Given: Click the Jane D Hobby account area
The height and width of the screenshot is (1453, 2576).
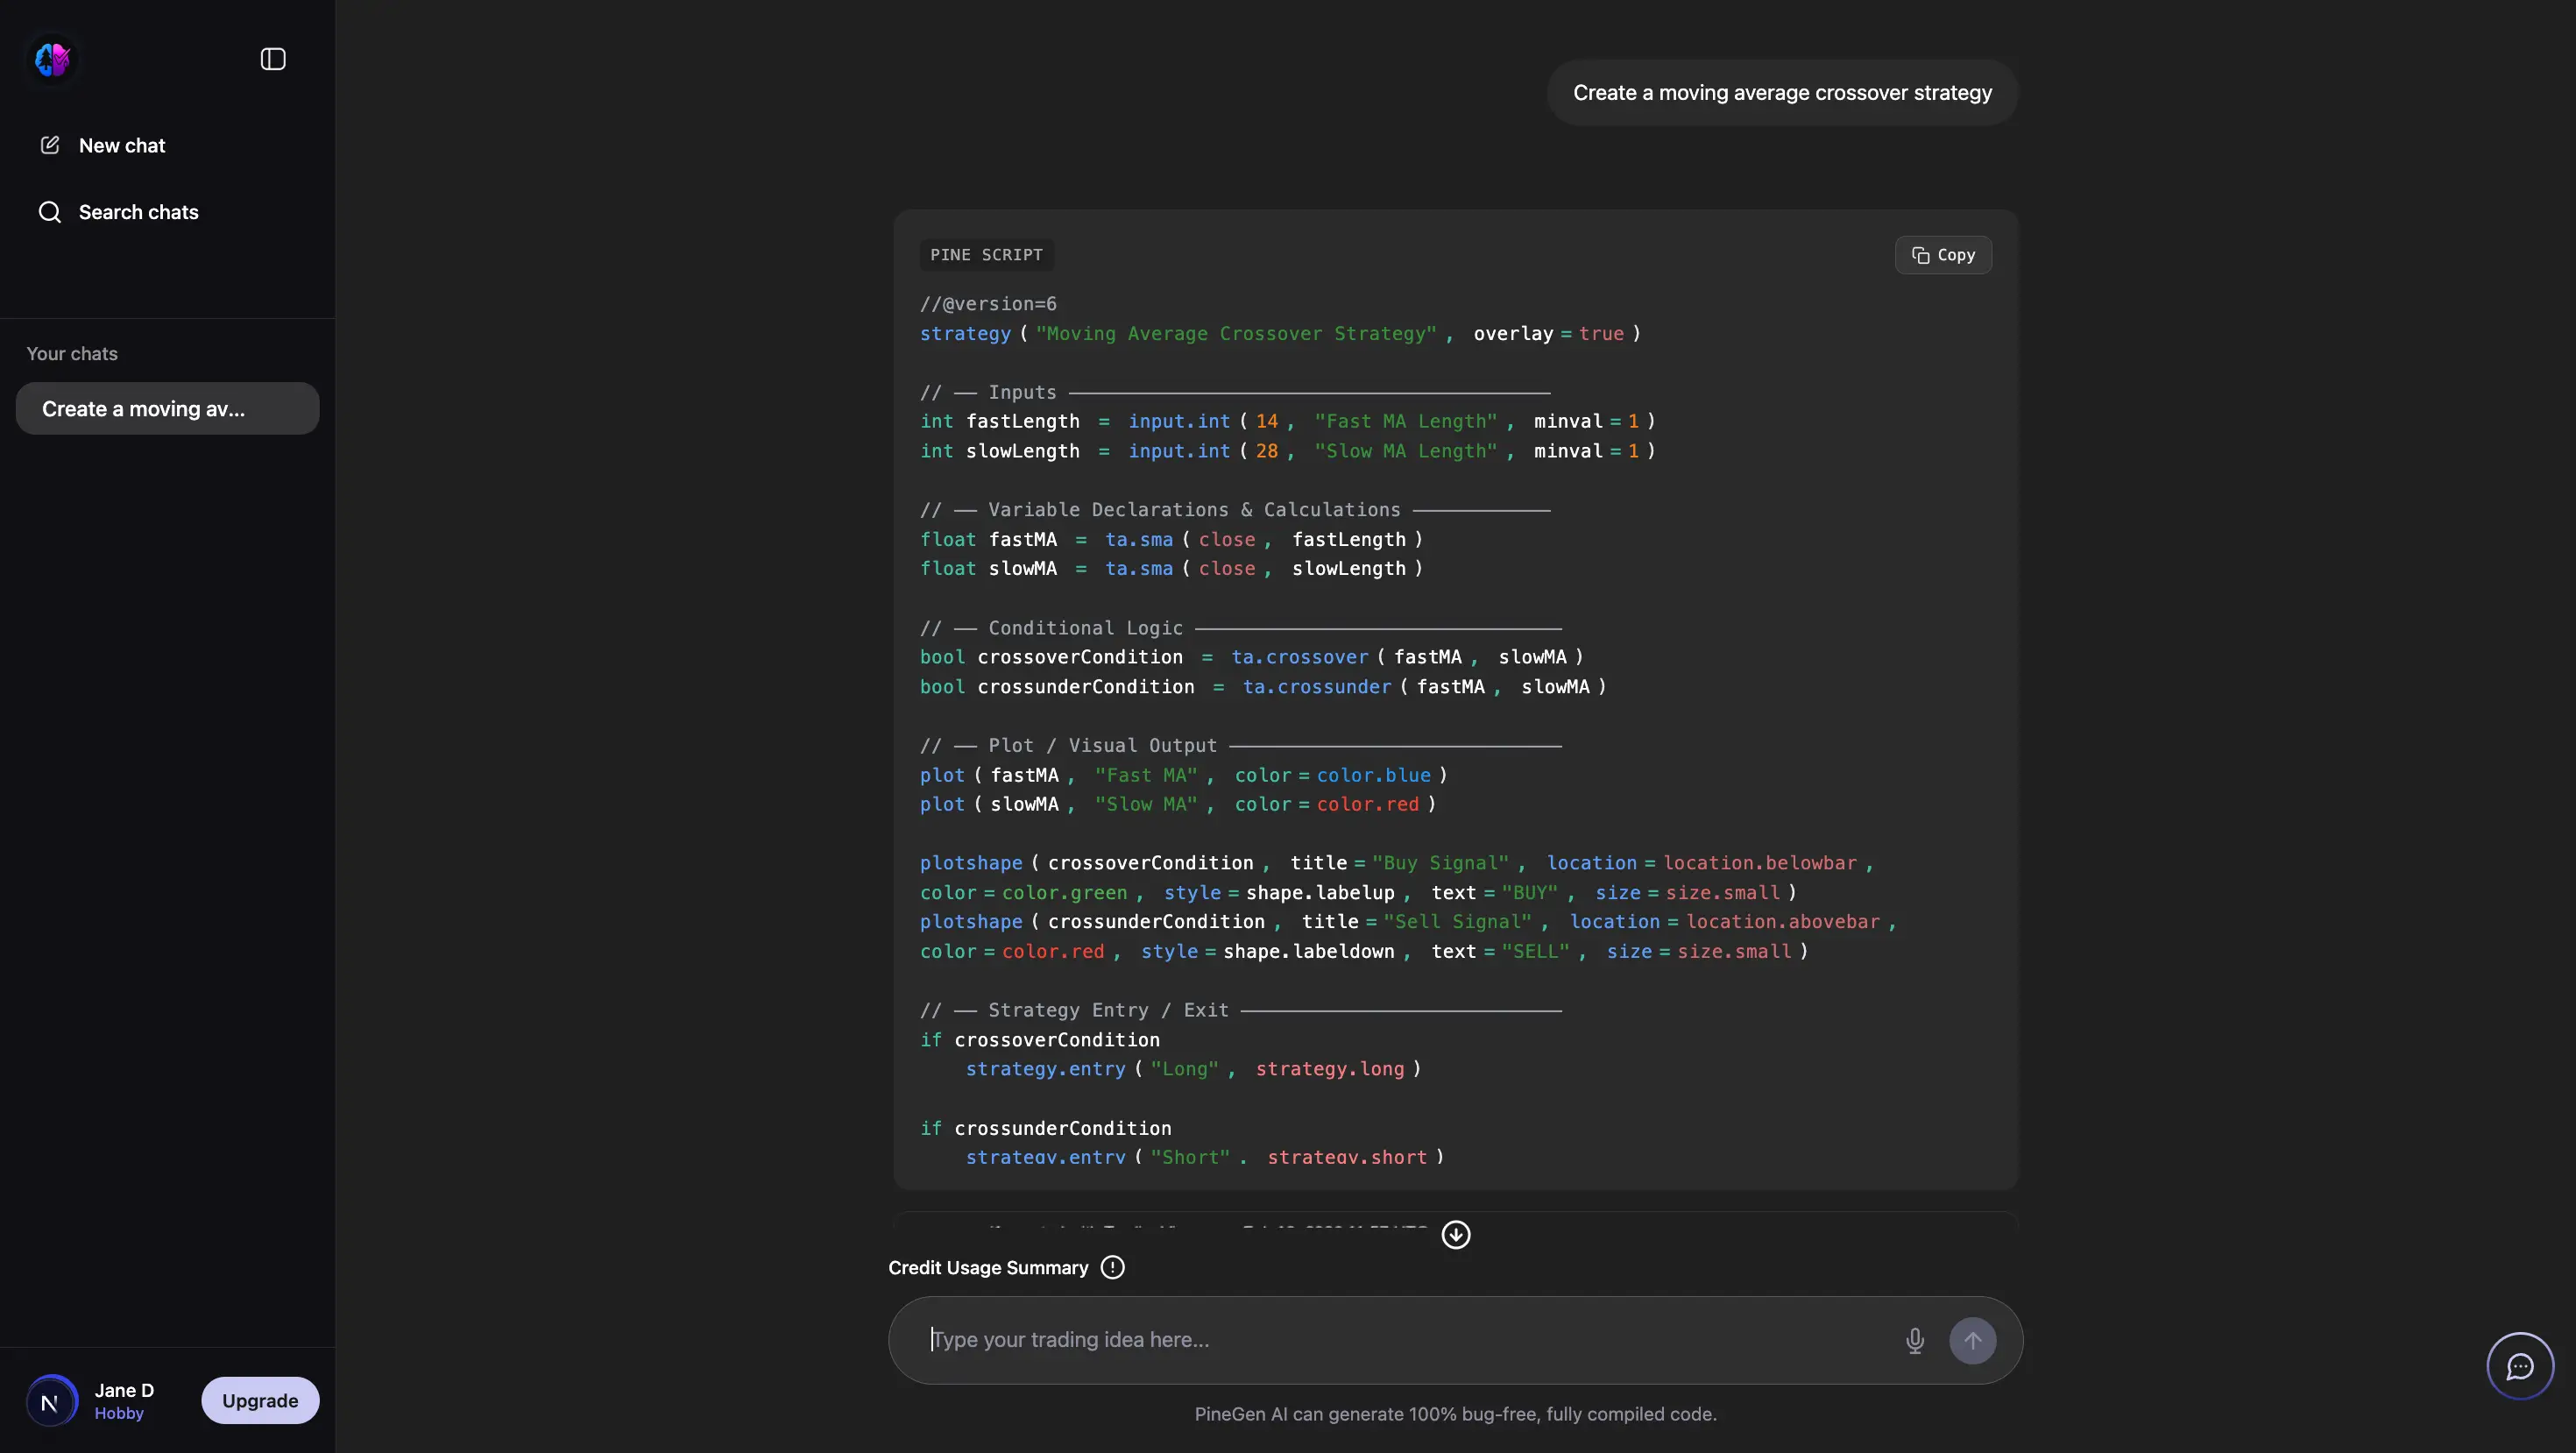Looking at the screenshot, I should [x=124, y=1400].
